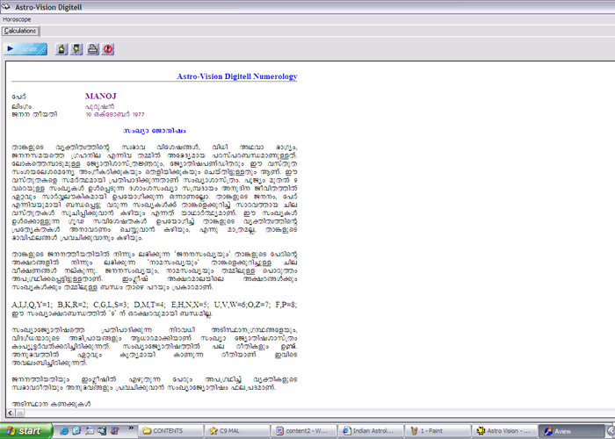Click the Astro-Vision Digitell Numerology heading

click(x=237, y=76)
